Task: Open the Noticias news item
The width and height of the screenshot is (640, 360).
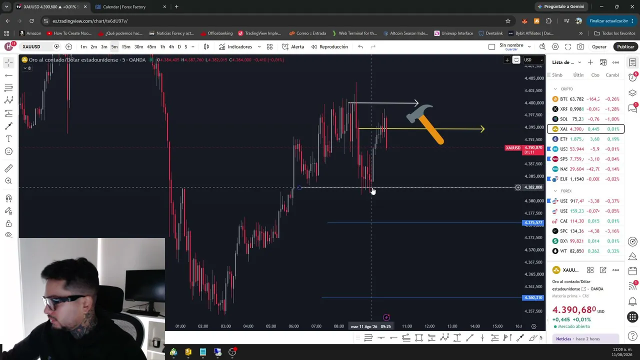Action: point(586,339)
